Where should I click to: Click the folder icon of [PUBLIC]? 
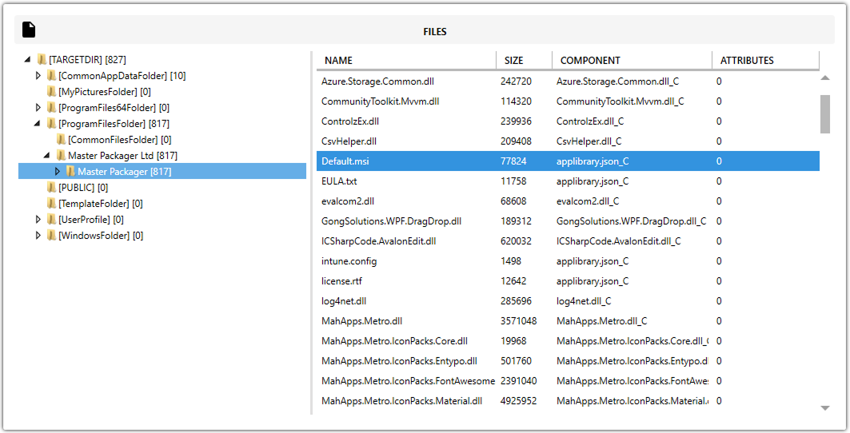click(x=51, y=188)
